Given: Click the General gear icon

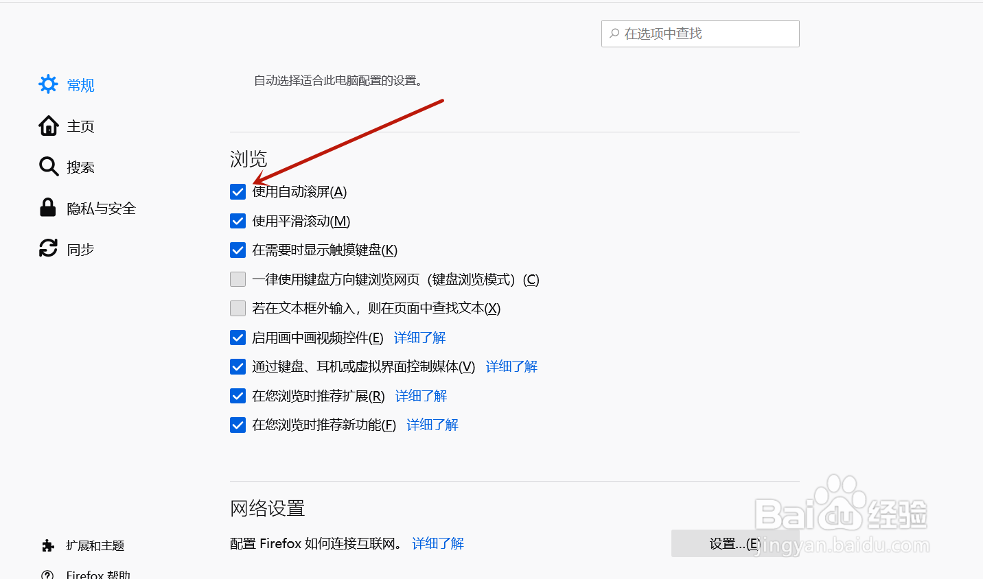Looking at the screenshot, I should (x=48, y=84).
